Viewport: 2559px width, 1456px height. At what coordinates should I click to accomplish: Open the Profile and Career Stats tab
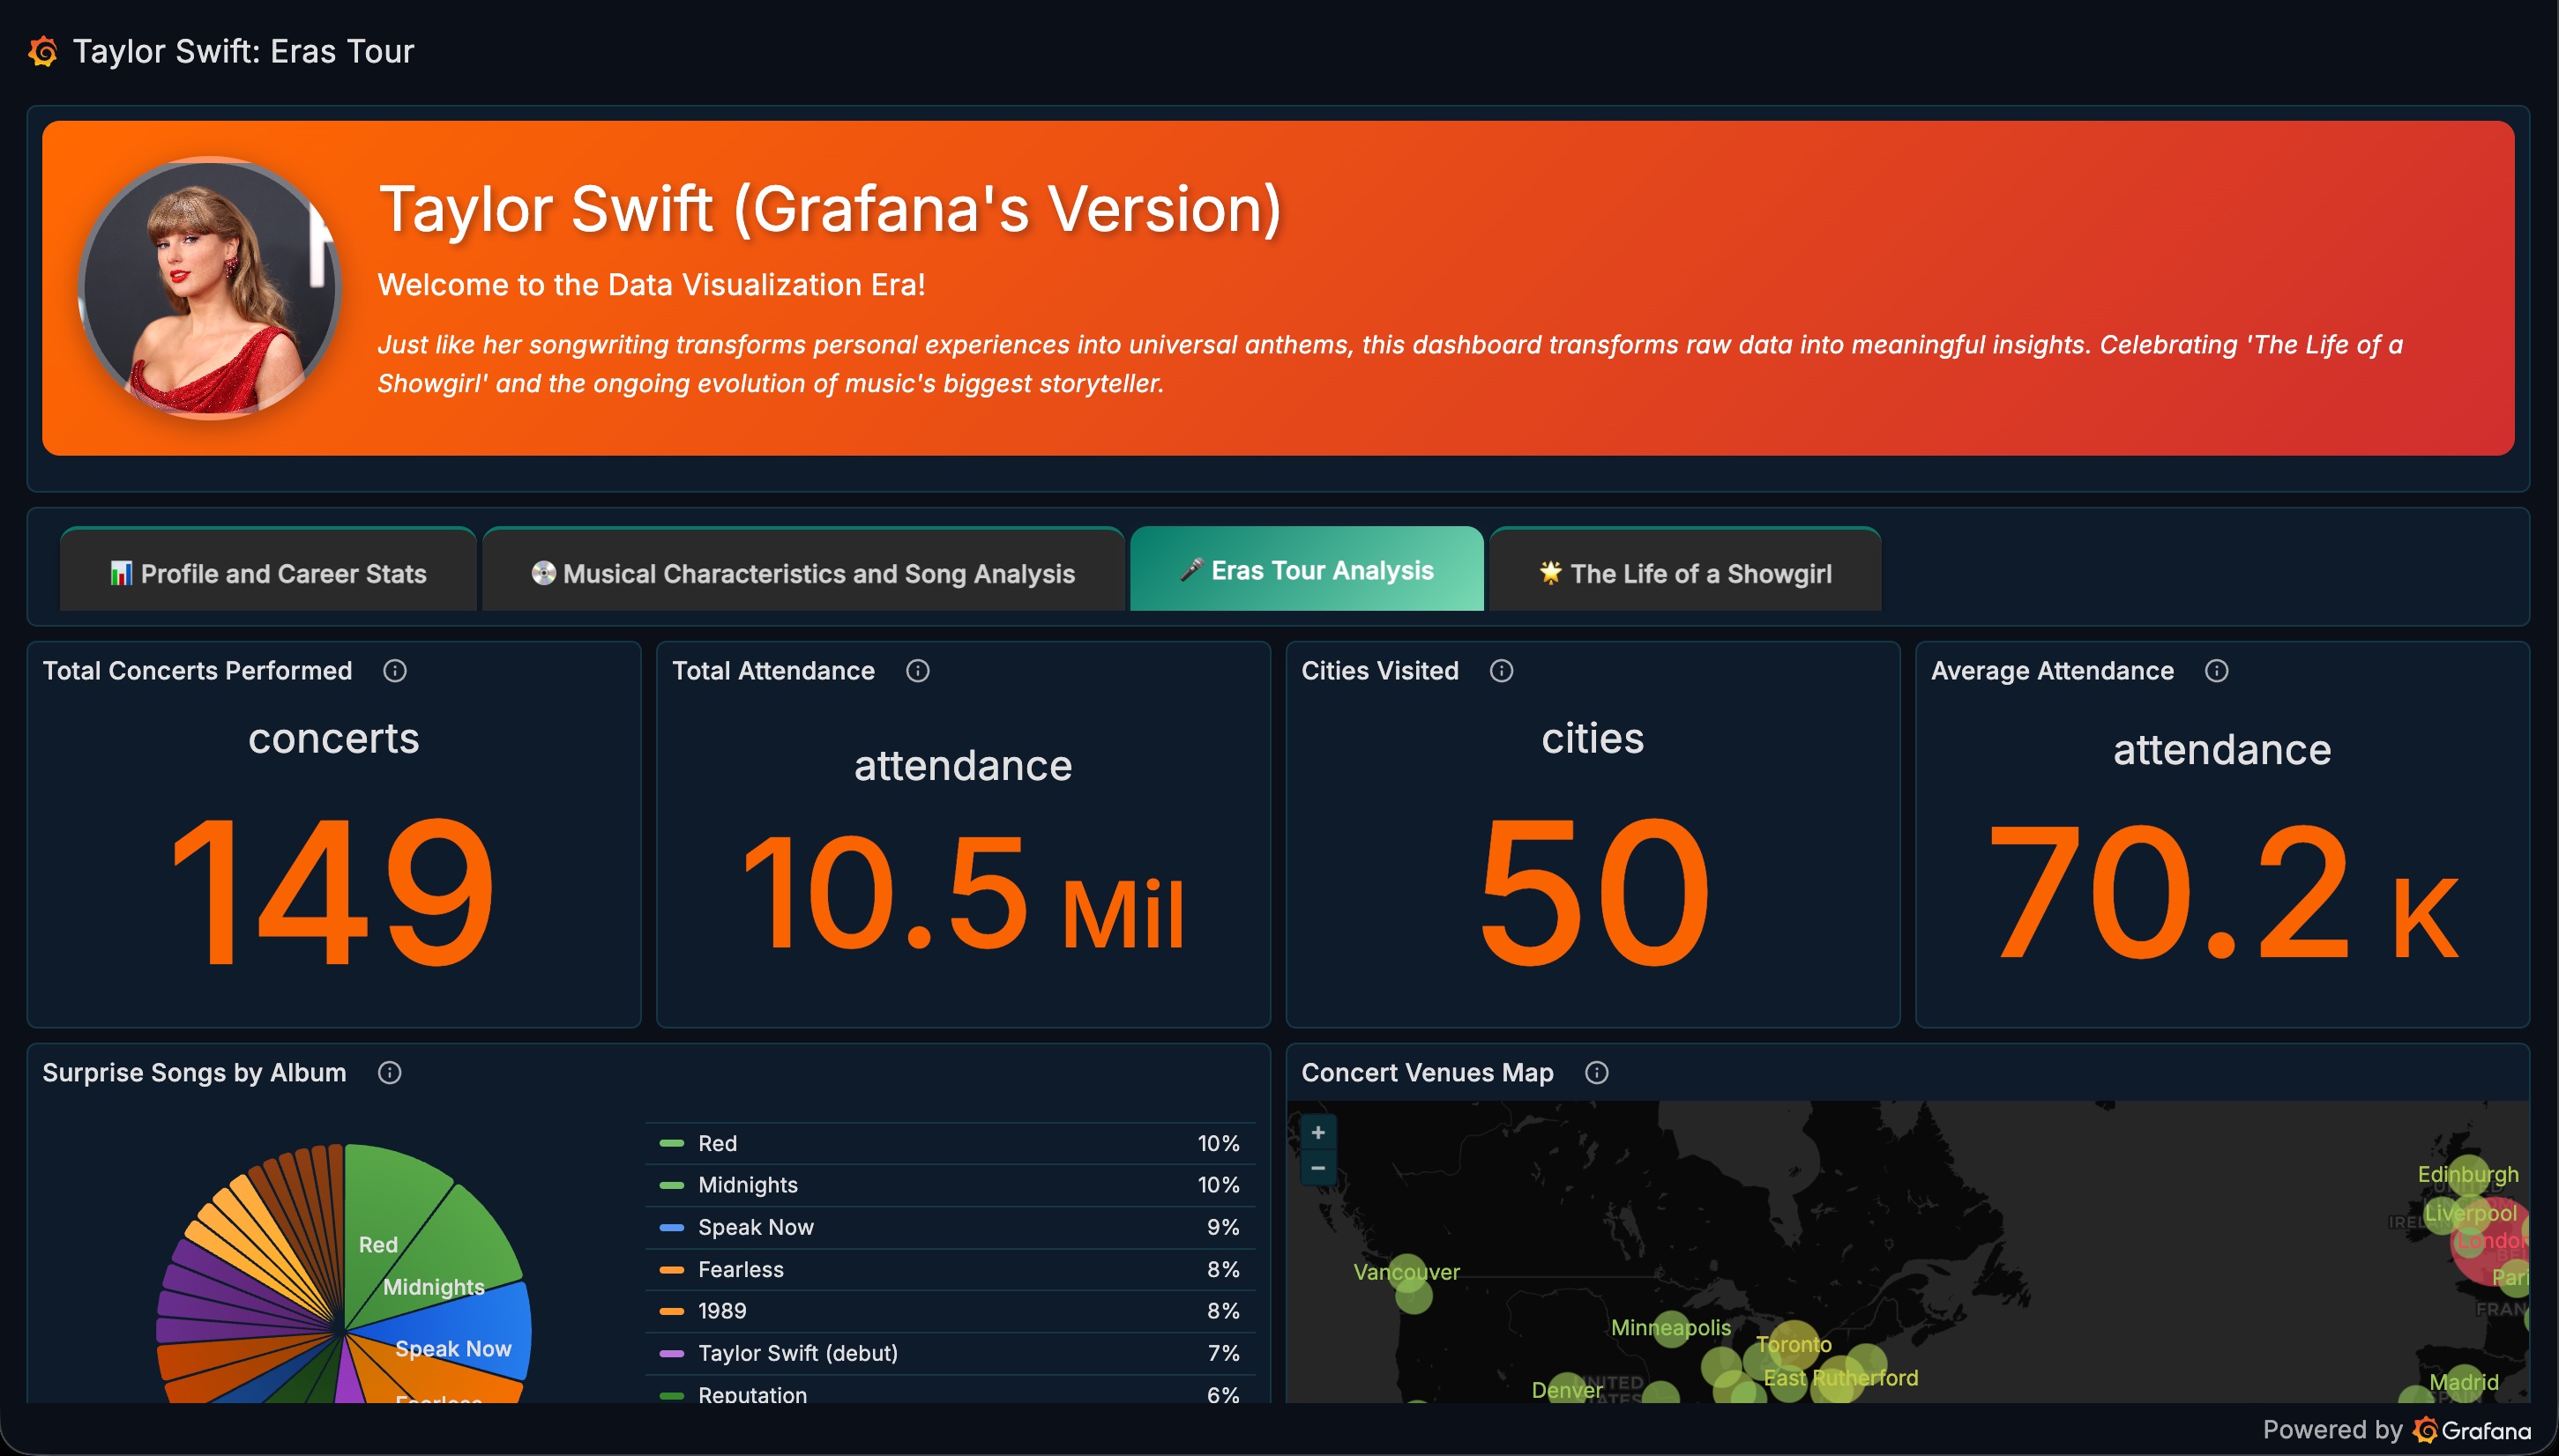(268, 573)
